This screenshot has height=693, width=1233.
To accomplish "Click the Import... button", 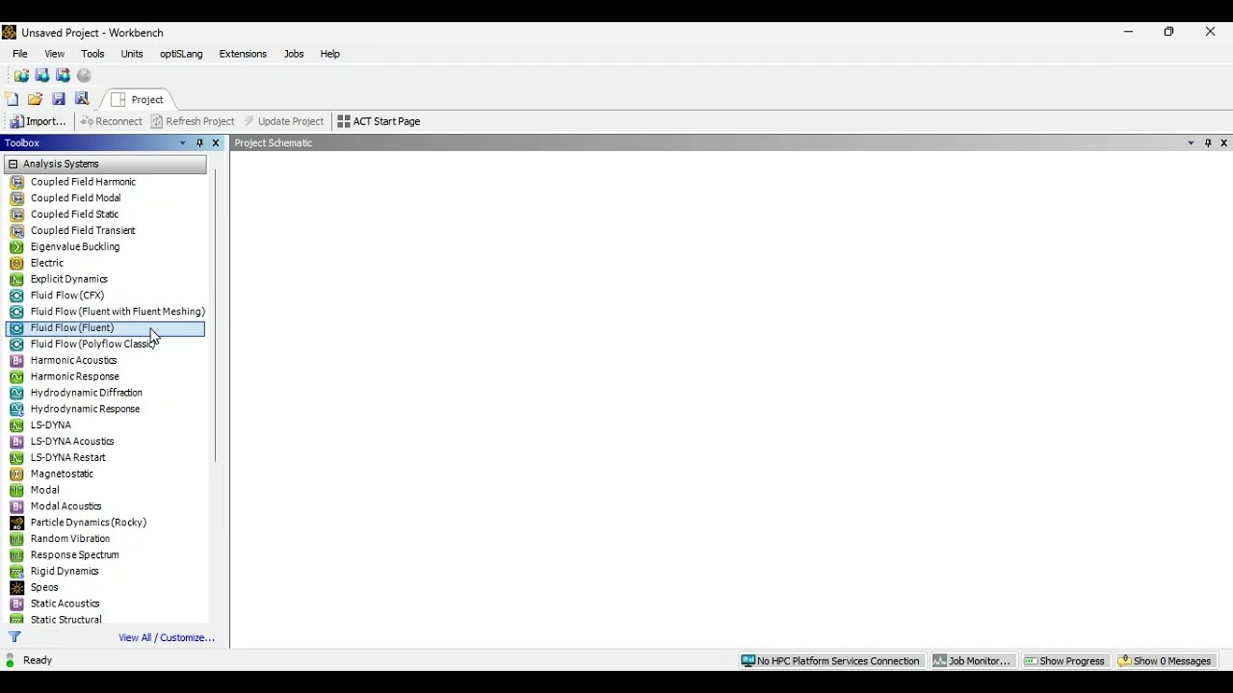I will [x=38, y=121].
